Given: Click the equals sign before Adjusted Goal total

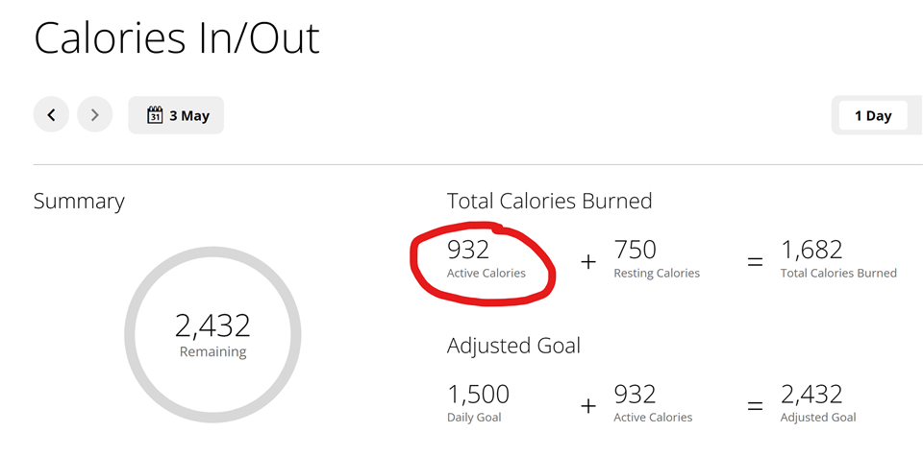Looking at the screenshot, I should point(755,406).
